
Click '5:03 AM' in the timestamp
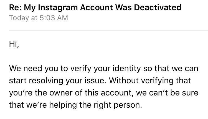54,18
